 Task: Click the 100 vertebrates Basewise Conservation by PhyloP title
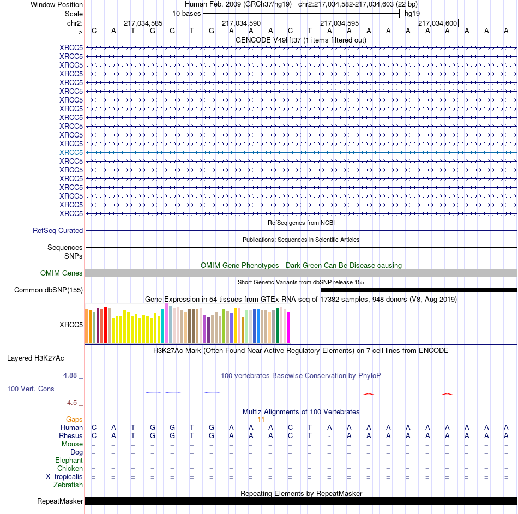(x=301, y=375)
